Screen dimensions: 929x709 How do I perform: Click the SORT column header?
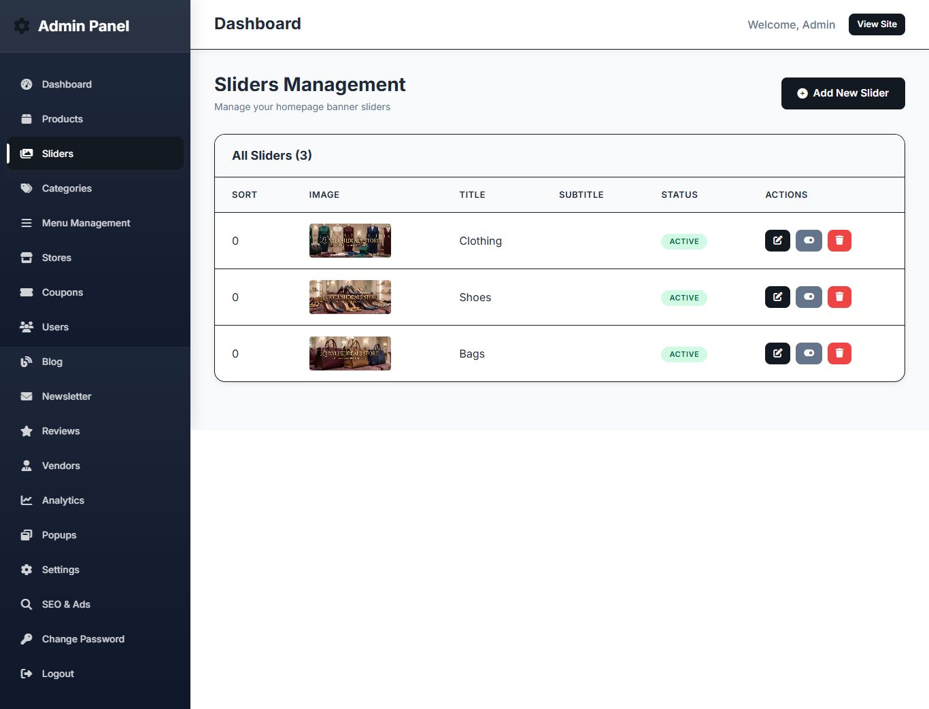click(245, 194)
